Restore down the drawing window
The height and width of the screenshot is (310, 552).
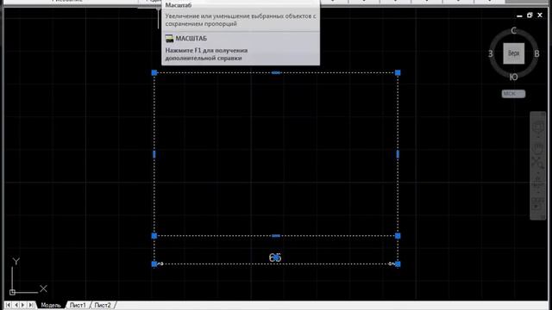[x=530, y=15]
